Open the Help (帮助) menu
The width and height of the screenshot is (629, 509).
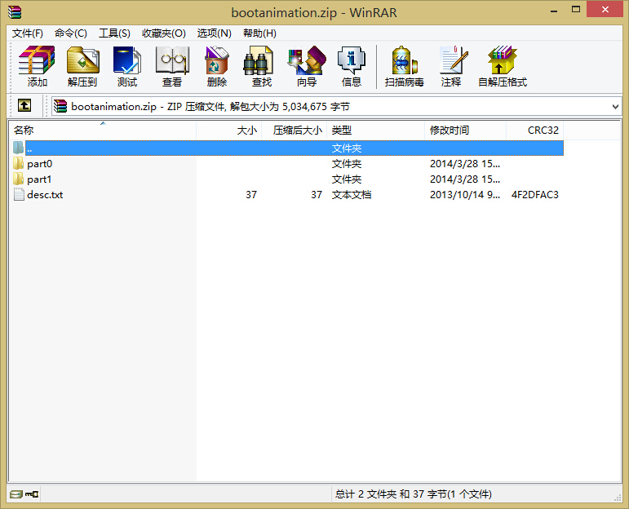click(x=259, y=33)
